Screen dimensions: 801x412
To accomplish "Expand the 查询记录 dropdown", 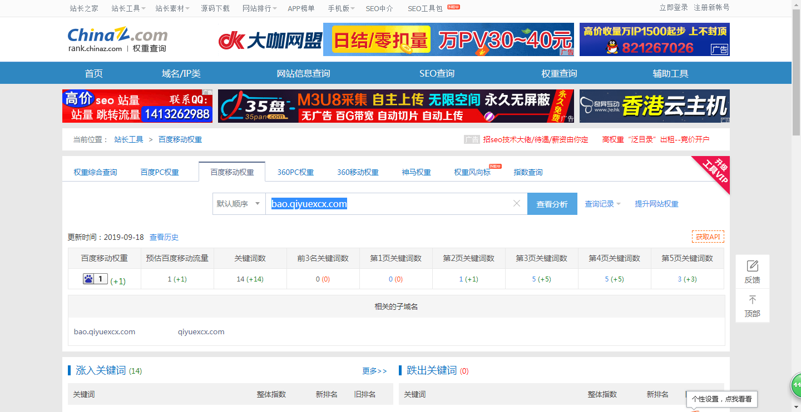I will click(602, 204).
